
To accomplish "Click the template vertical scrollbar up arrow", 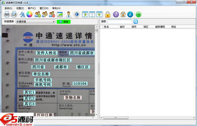I will (96, 27).
